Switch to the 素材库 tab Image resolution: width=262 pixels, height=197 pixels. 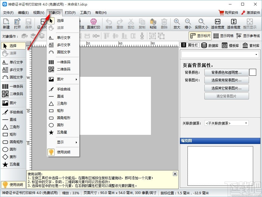click(x=251, y=46)
